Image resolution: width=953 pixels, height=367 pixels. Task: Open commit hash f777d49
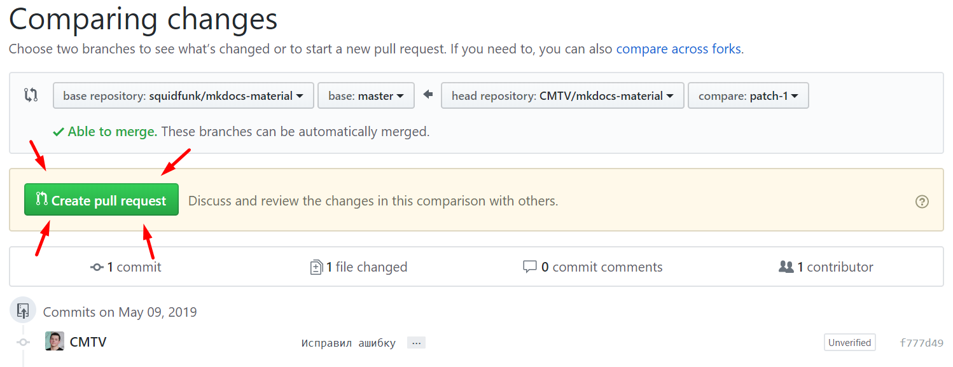click(921, 343)
